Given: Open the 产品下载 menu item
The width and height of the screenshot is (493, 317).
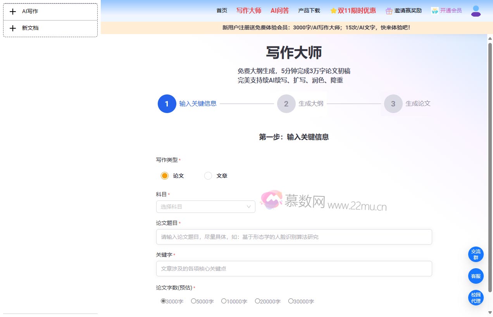Looking at the screenshot, I should [309, 10].
